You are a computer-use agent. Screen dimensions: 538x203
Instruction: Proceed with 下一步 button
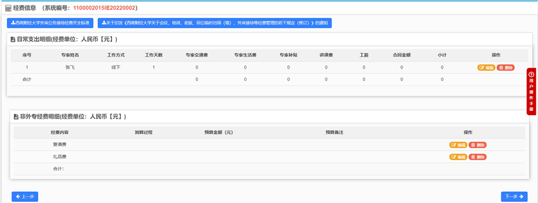(514, 197)
